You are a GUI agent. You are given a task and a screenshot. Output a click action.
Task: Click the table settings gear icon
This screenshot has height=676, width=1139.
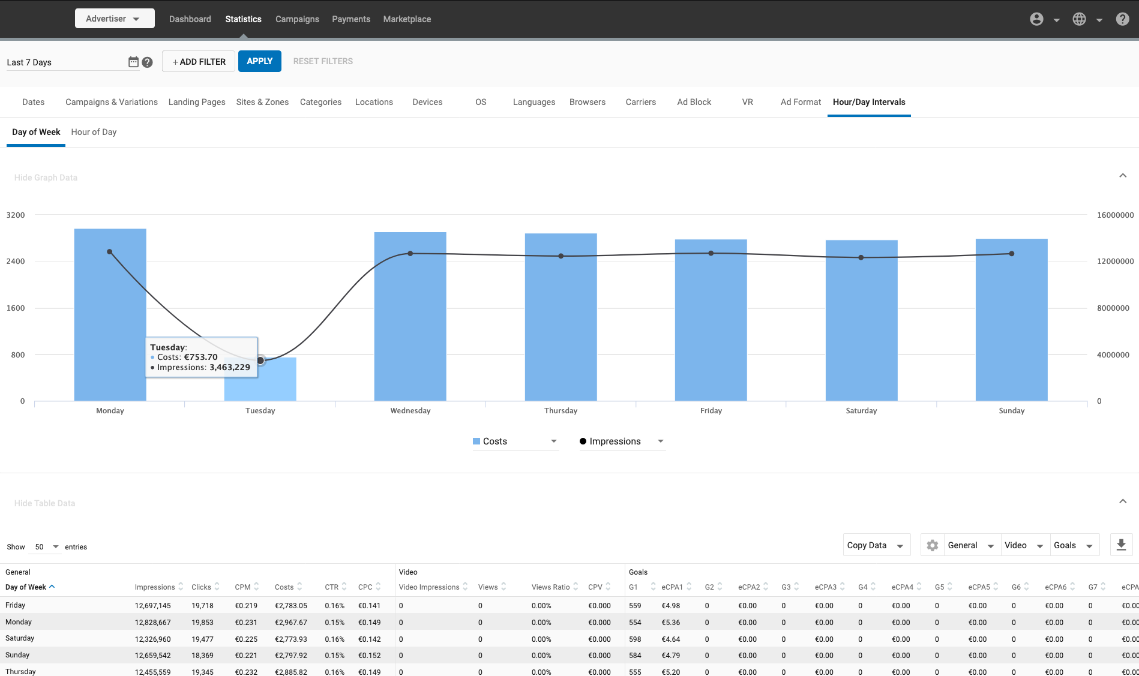932,545
